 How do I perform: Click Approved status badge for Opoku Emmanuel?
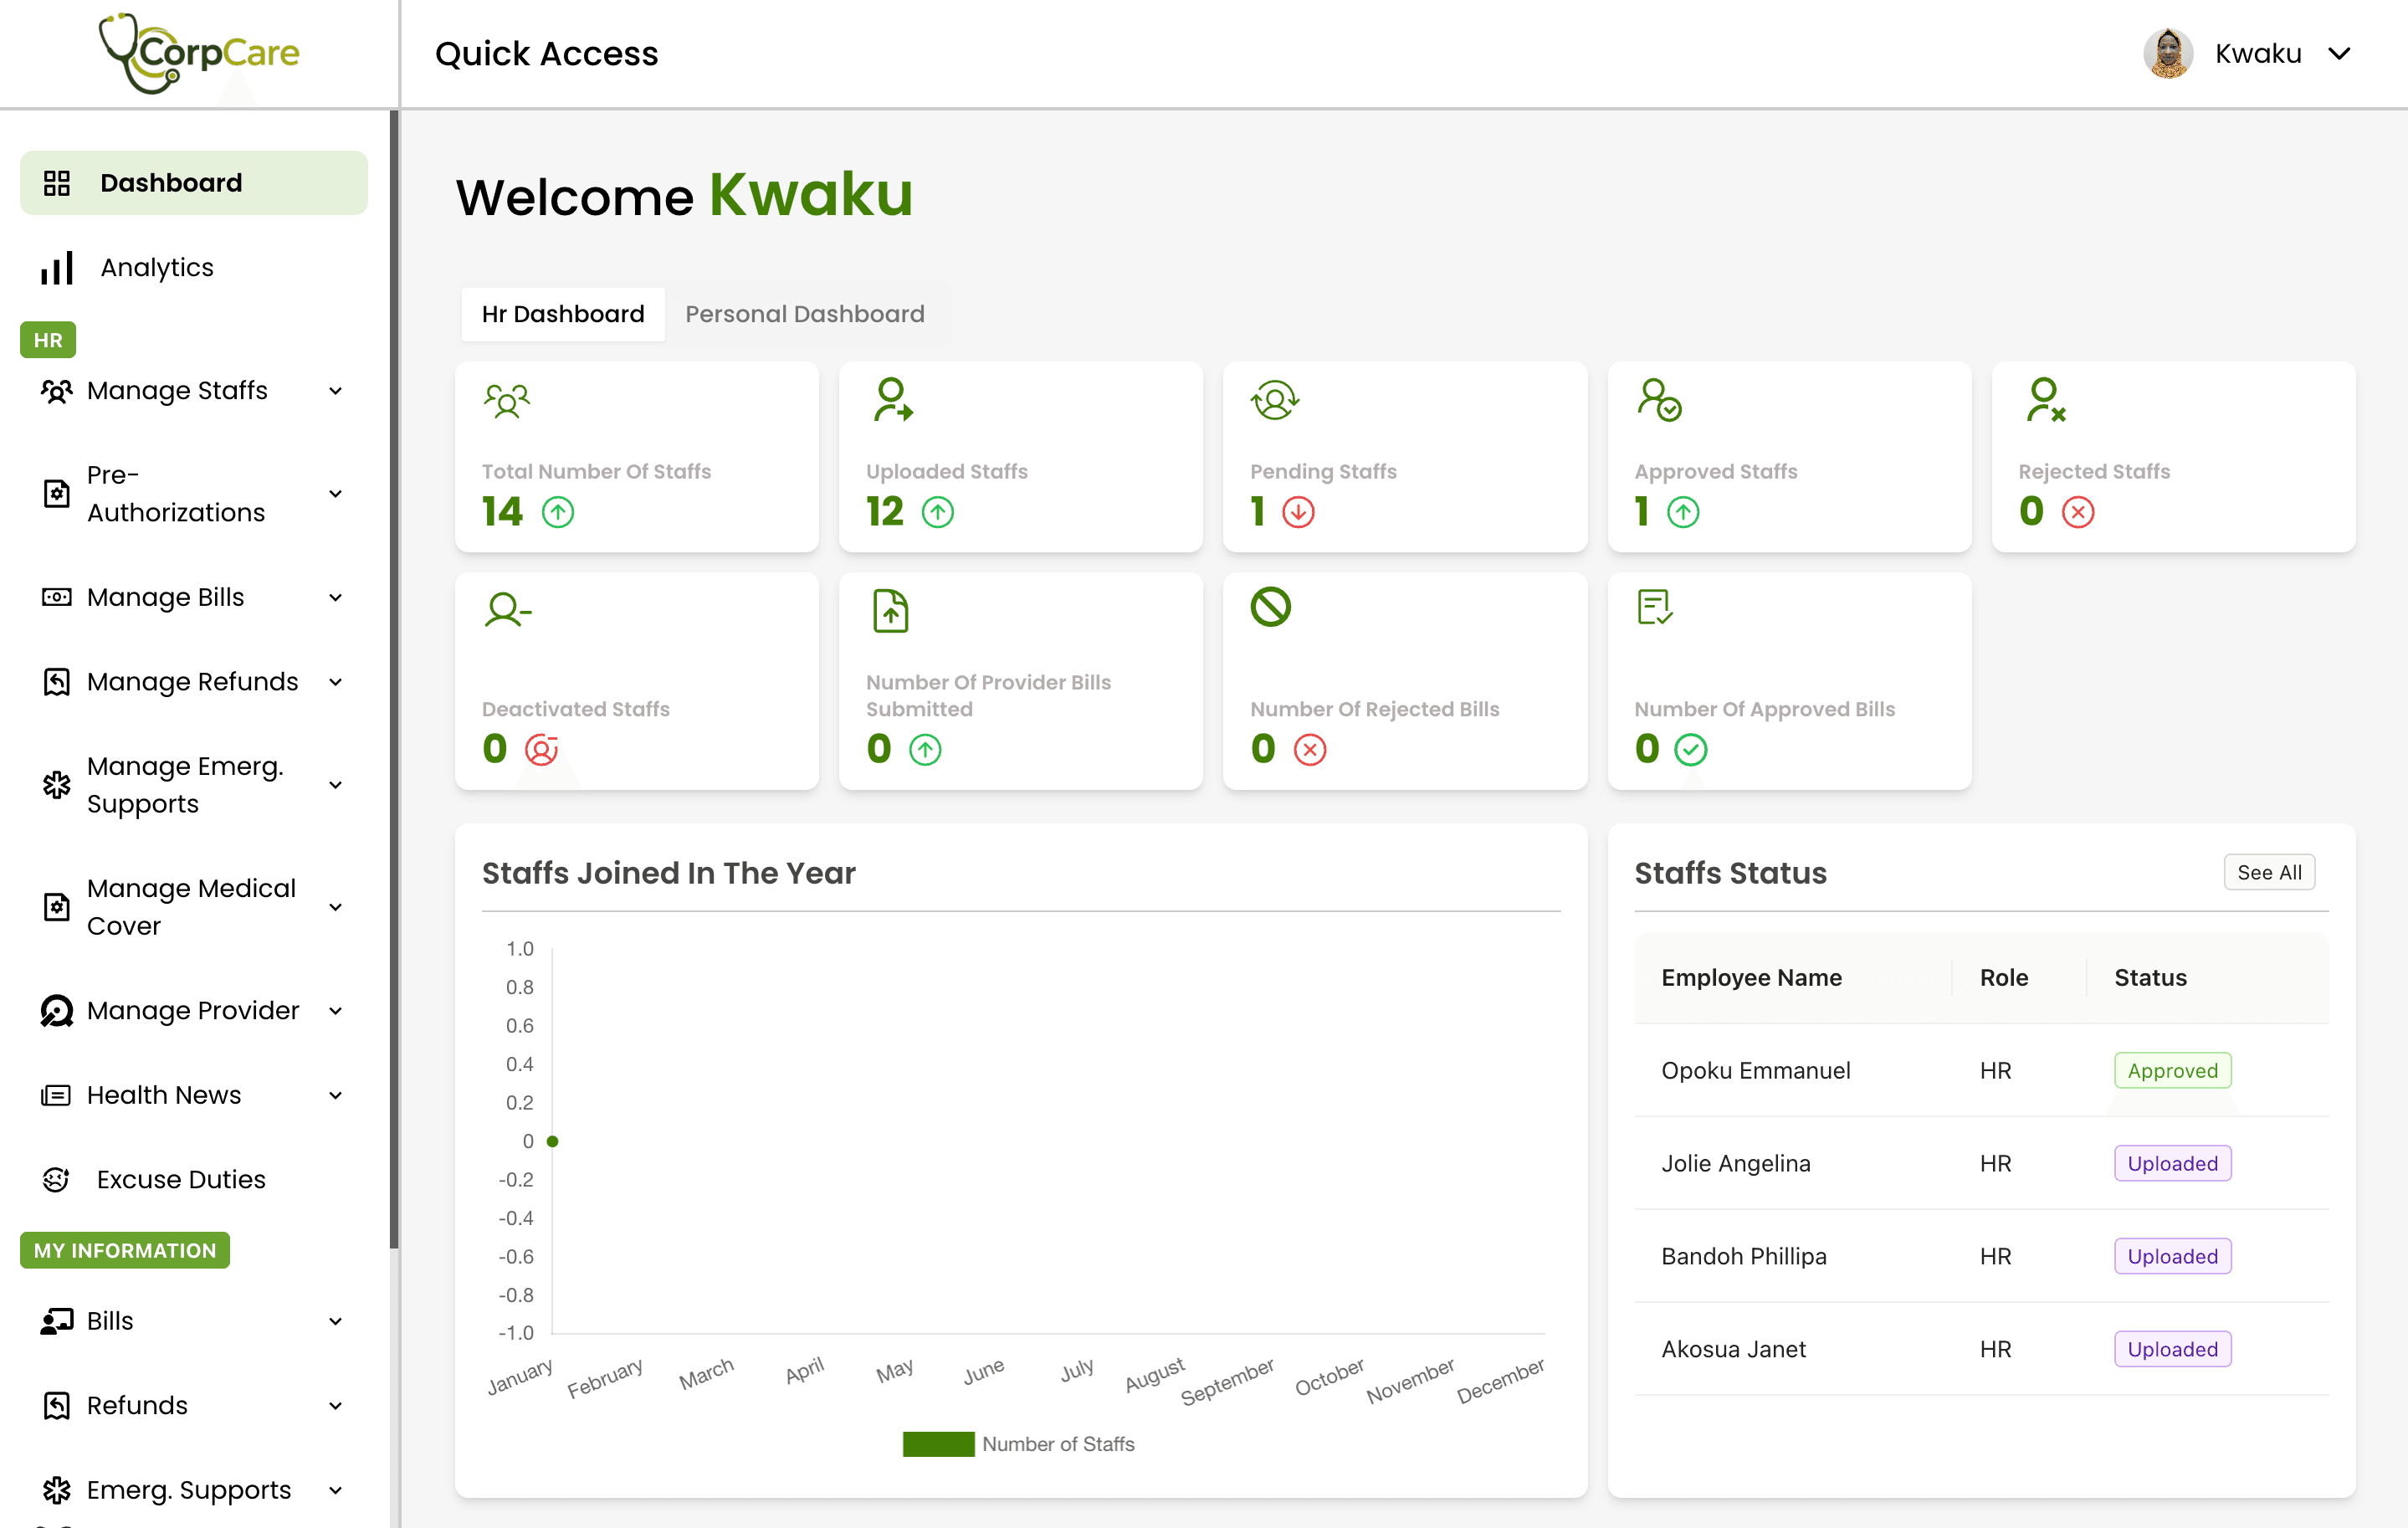pyautogui.click(x=2172, y=1071)
